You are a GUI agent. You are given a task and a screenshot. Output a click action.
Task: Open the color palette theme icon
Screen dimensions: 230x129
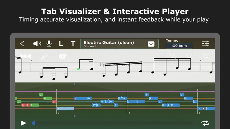click(63, 56)
